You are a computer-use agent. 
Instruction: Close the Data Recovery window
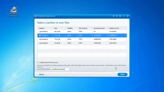(x=127, y=16)
